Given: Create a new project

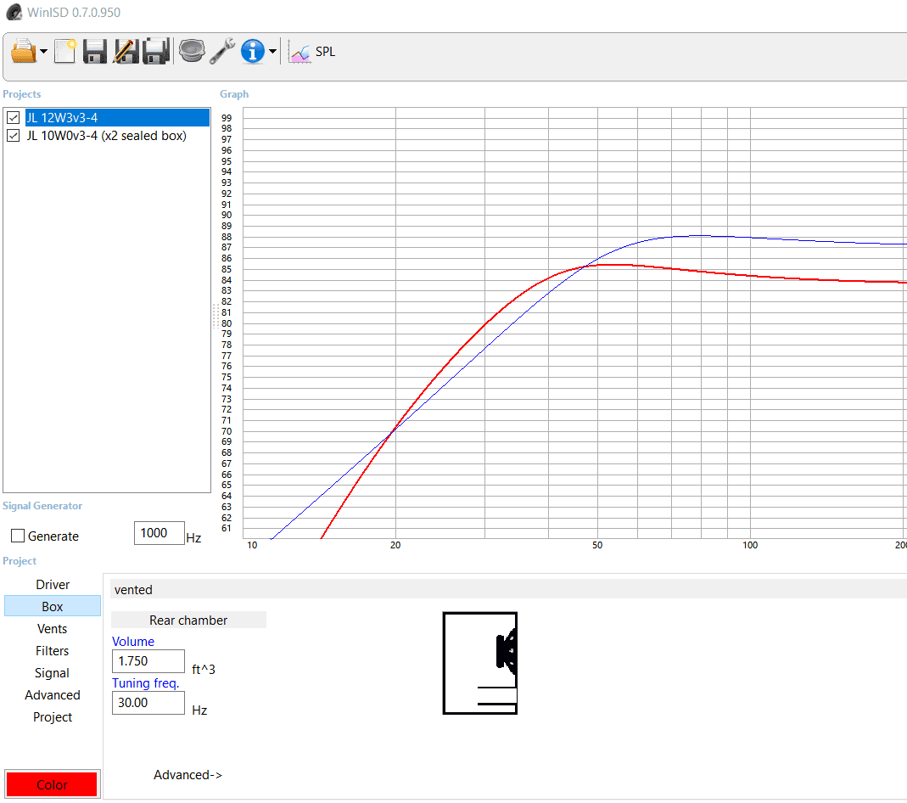Looking at the screenshot, I should click(64, 52).
